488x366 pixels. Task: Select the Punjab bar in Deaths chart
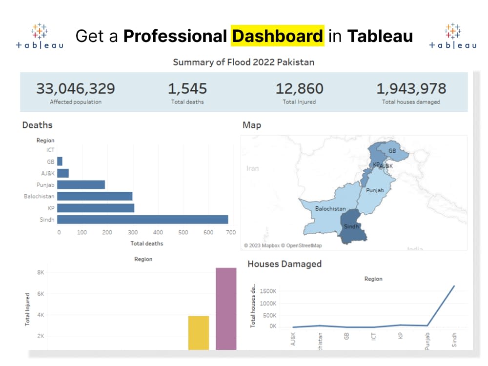(81, 184)
